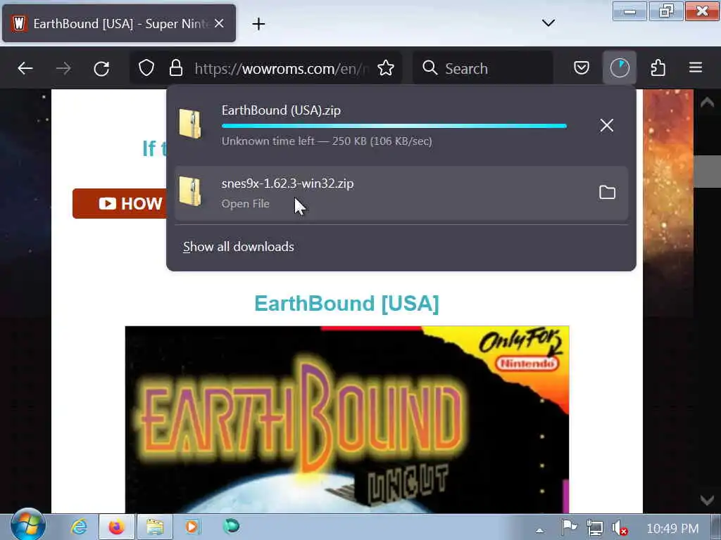Click the 10:49 PM clock
The image size is (721, 540).
click(672, 529)
